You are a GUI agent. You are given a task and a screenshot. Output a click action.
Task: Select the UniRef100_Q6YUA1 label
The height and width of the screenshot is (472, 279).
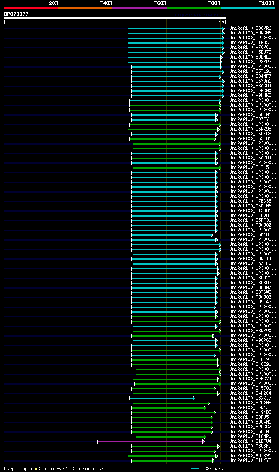tap(250, 81)
